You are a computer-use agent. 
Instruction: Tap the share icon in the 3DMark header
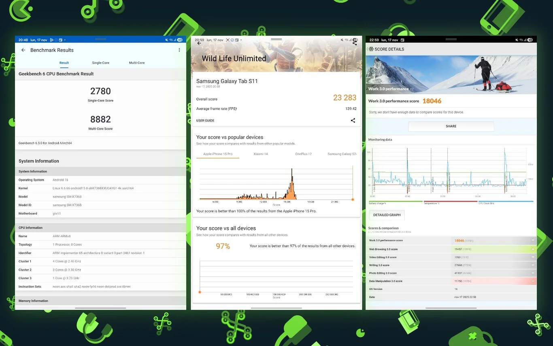(355, 43)
